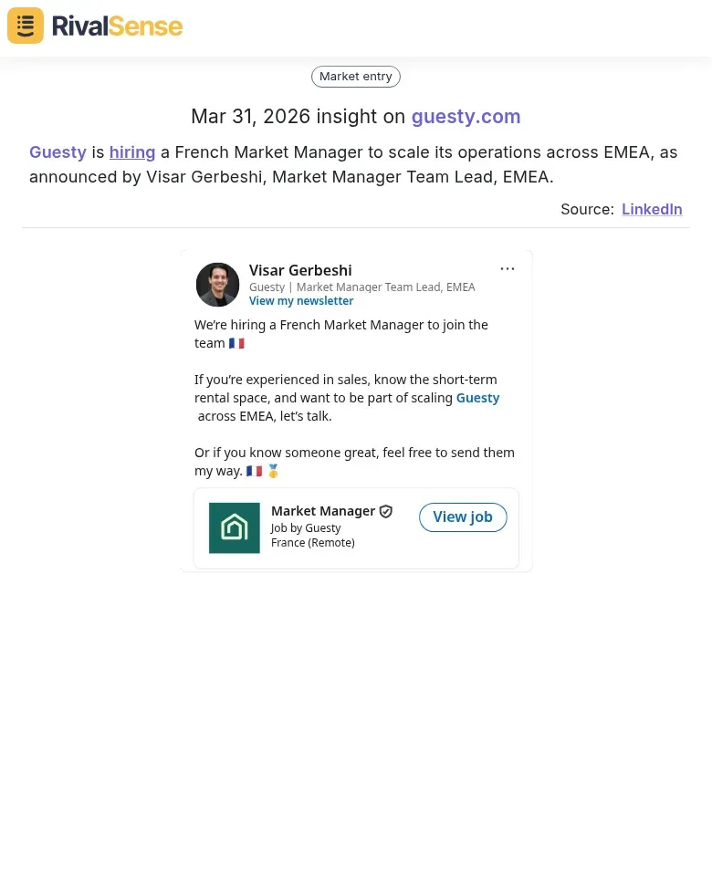
Task: Open the underlined hiring link
Action: (132, 152)
